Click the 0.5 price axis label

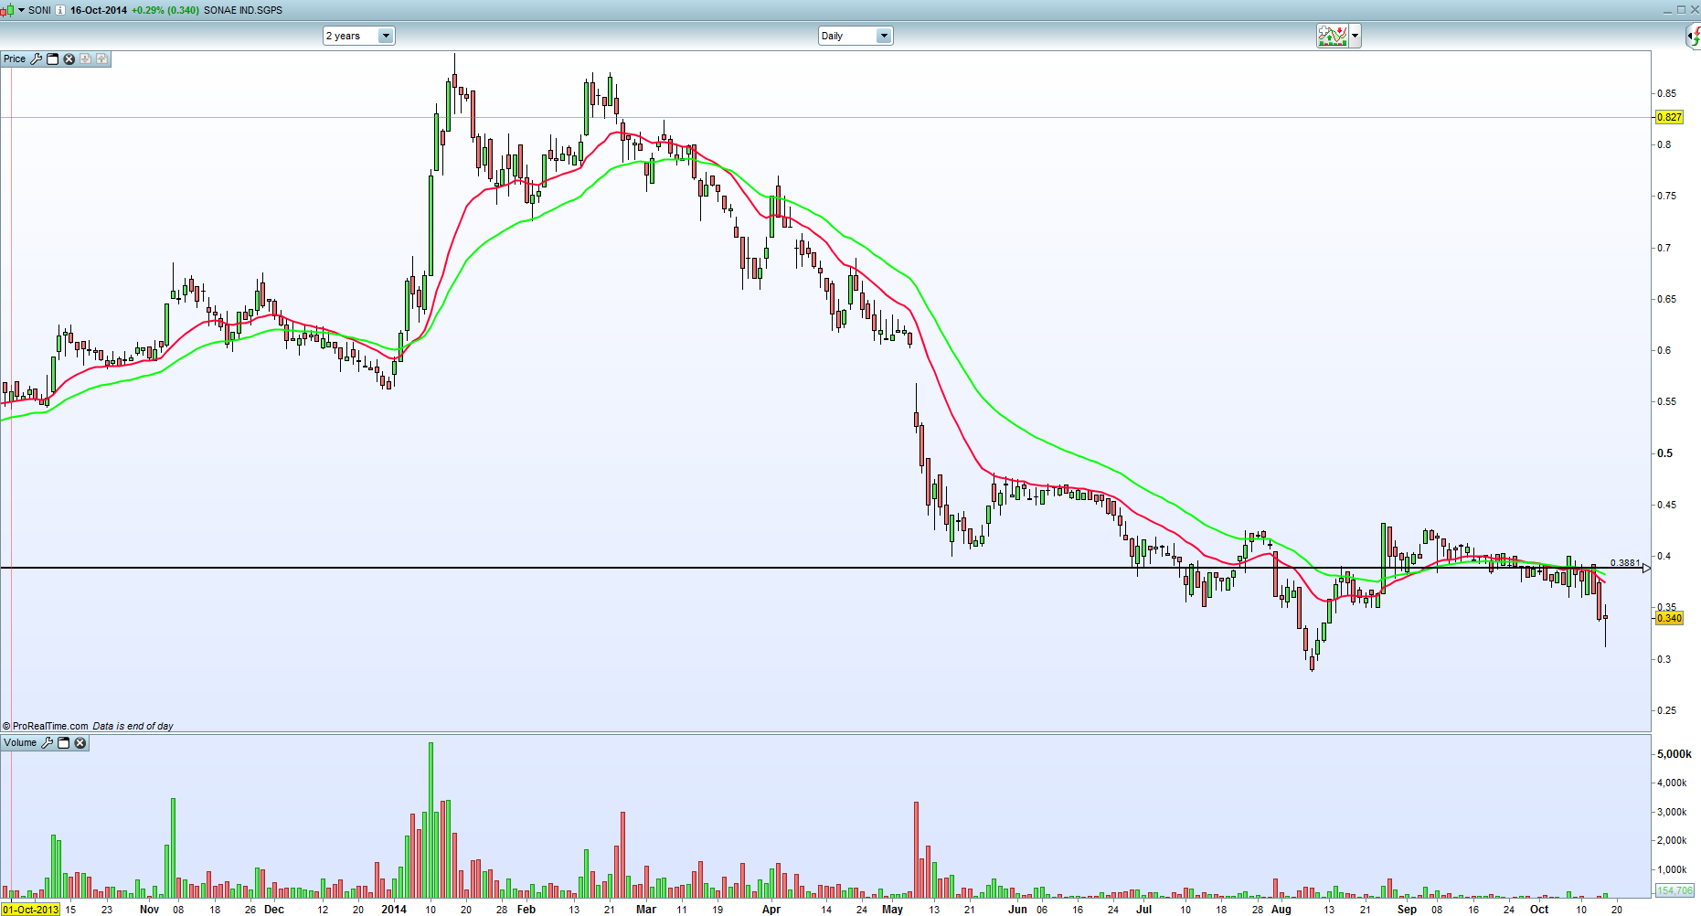[x=1665, y=453]
